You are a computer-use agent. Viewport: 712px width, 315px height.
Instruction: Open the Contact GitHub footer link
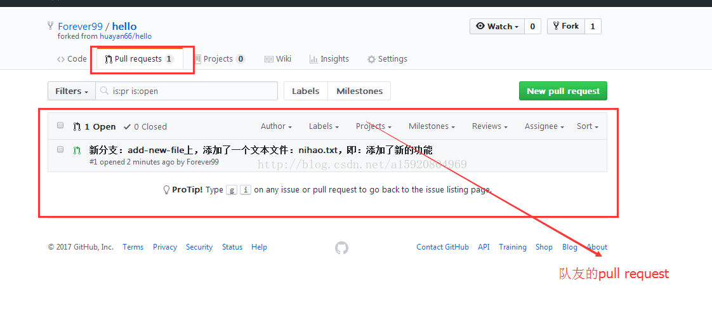pyautogui.click(x=443, y=247)
